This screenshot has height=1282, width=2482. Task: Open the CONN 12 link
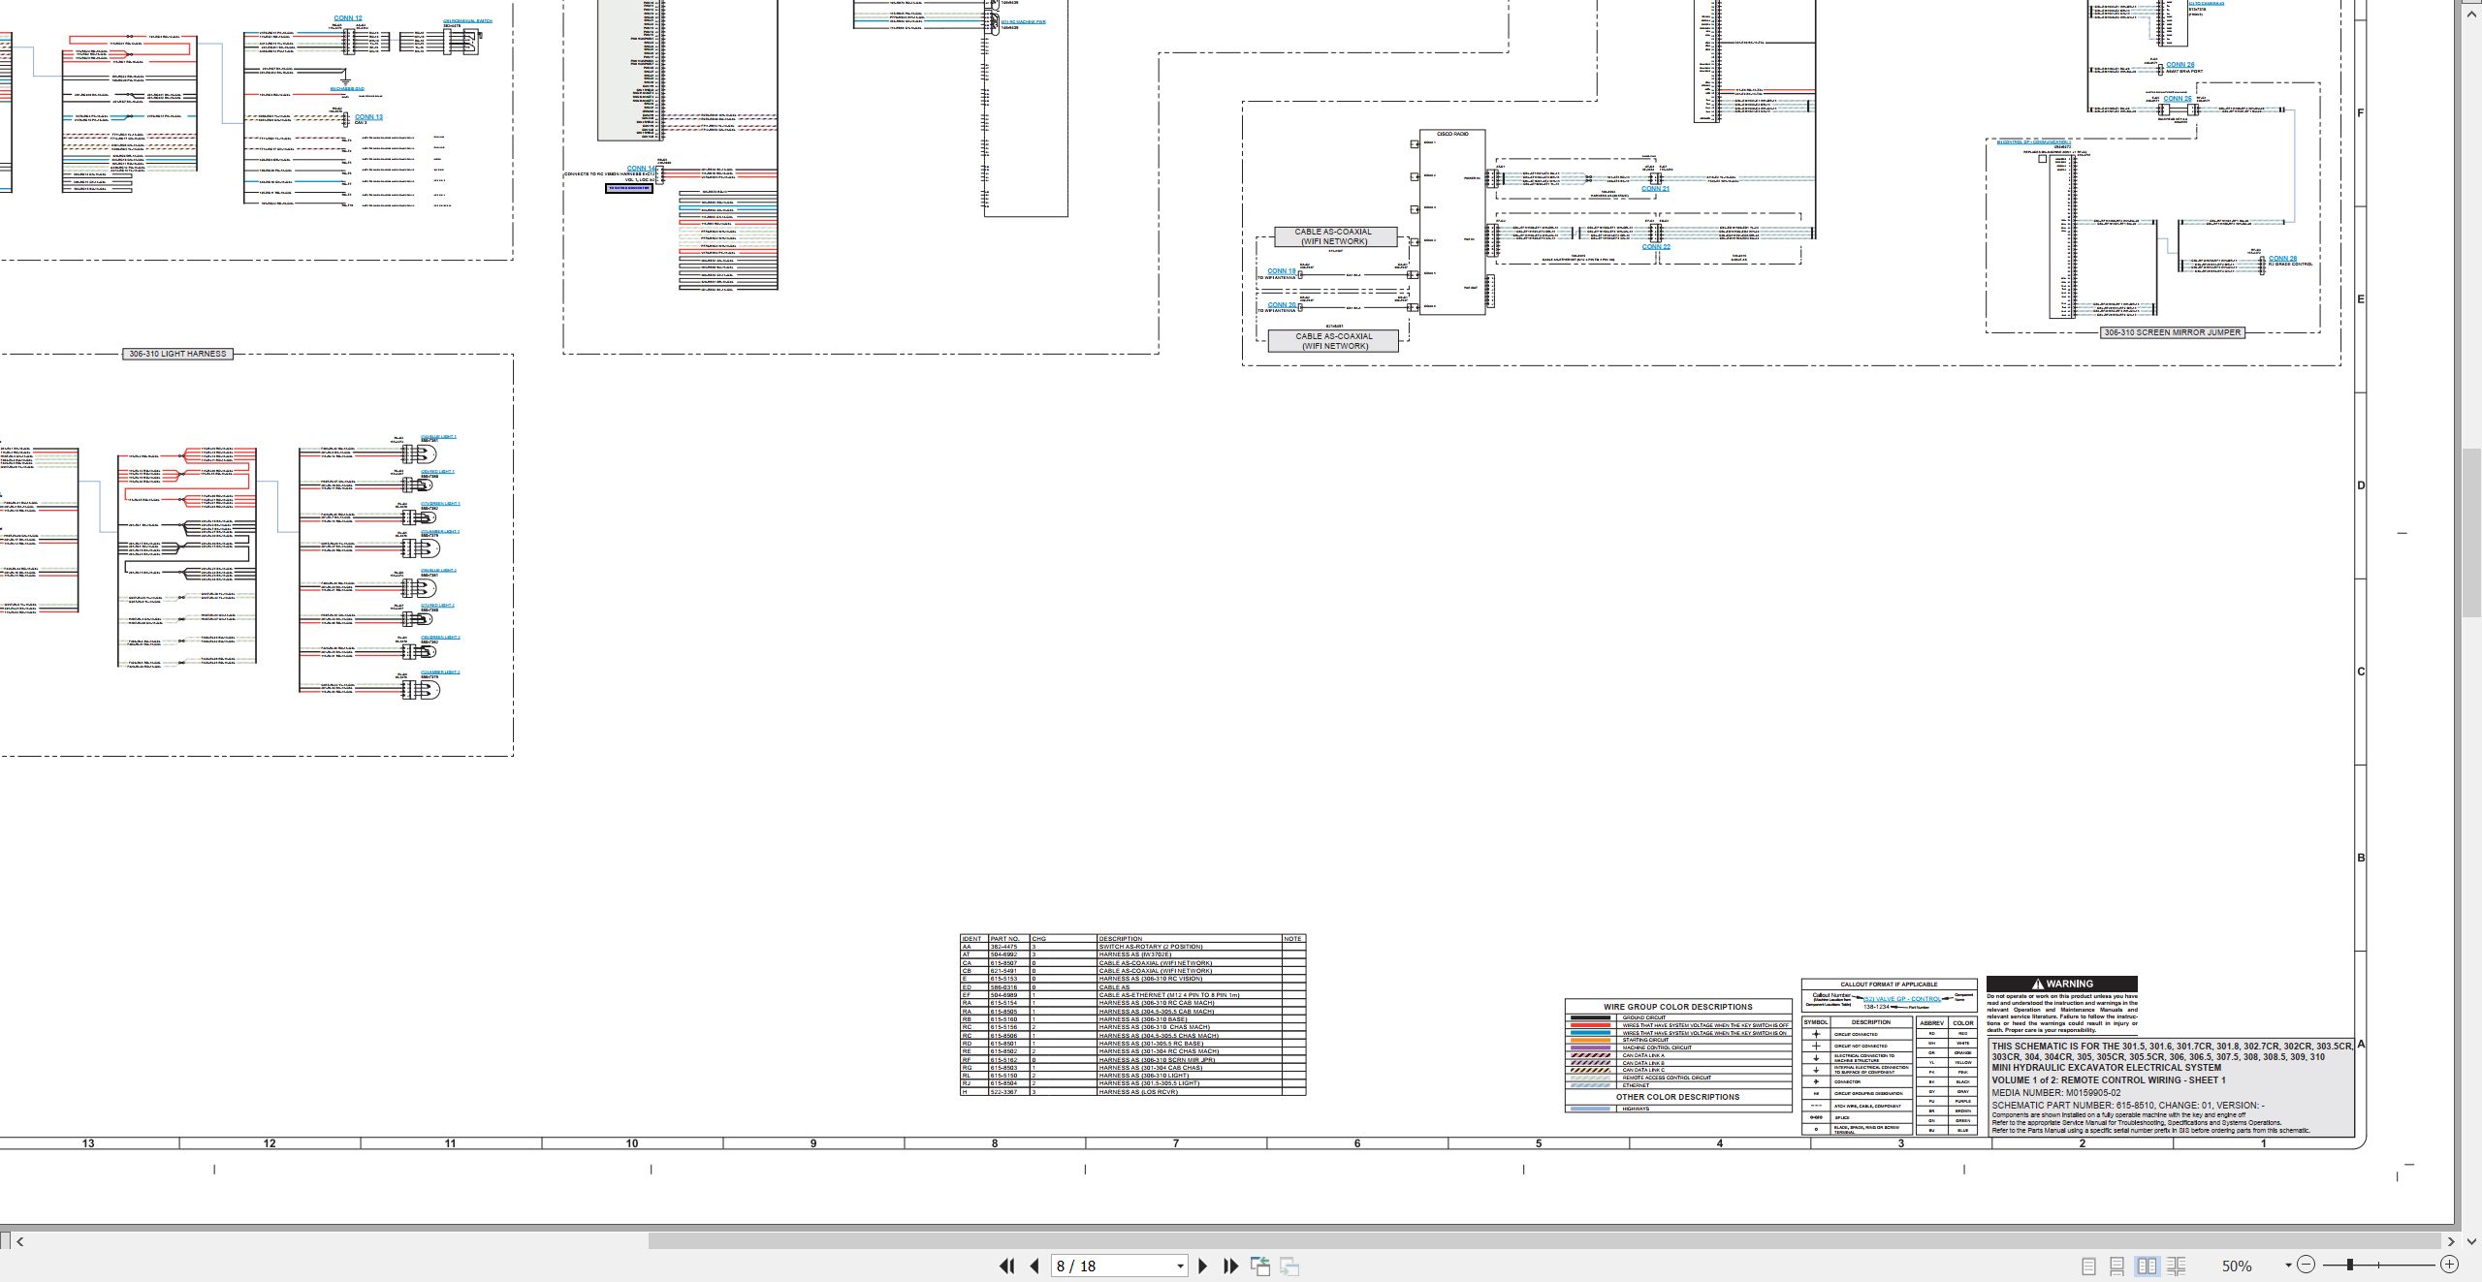(348, 18)
